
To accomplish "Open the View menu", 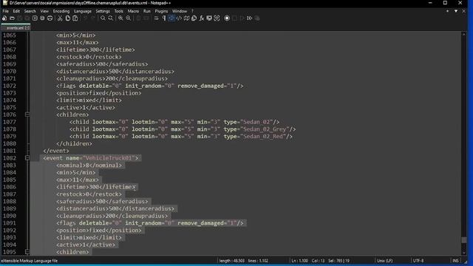I will [44, 11].
